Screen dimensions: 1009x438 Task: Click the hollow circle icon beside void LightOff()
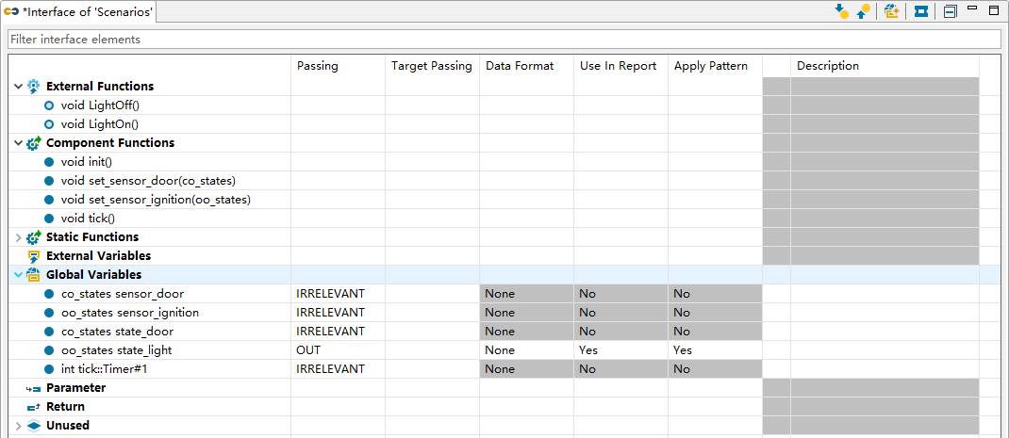pyautogui.click(x=49, y=105)
